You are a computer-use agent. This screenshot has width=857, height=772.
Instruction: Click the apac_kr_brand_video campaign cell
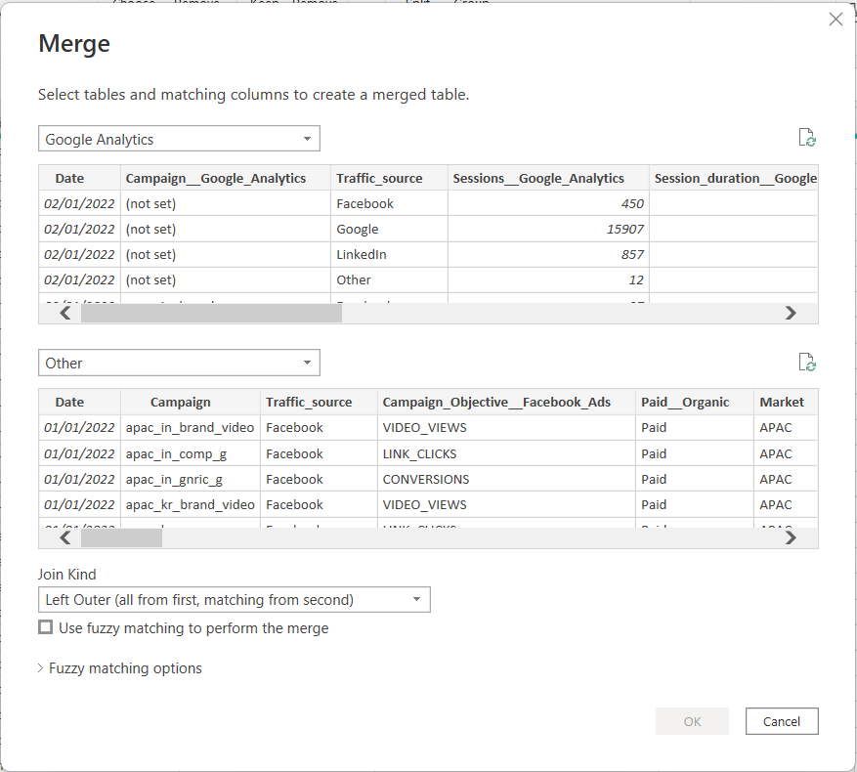(x=191, y=504)
